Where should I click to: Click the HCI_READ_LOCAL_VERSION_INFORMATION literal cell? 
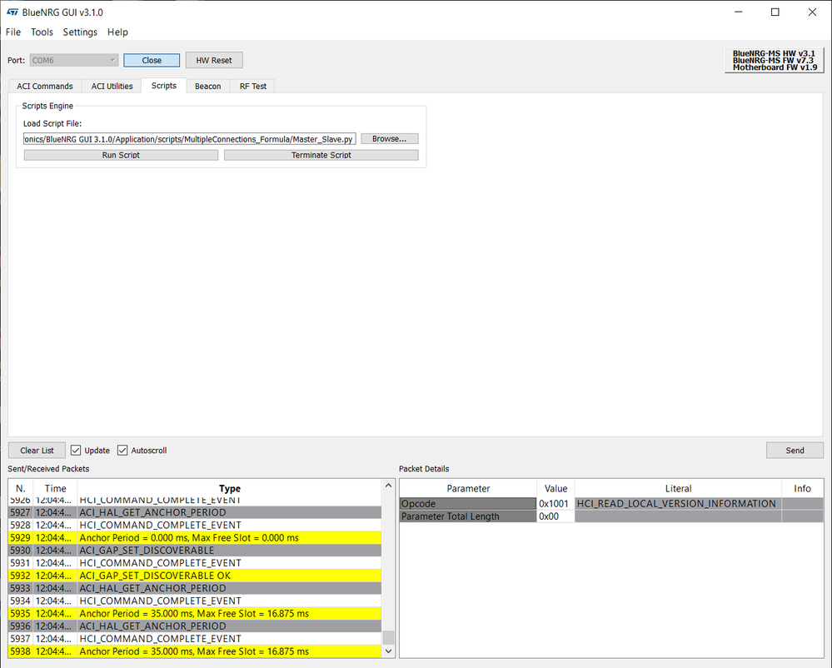click(678, 504)
